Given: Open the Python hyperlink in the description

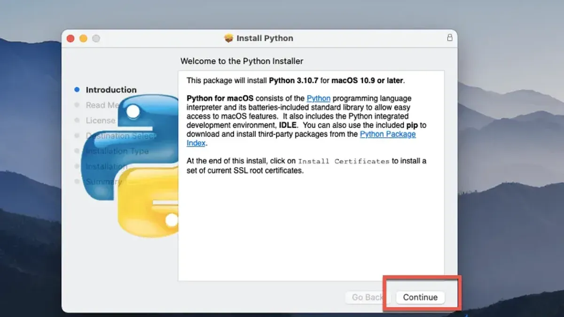Looking at the screenshot, I should point(319,98).
